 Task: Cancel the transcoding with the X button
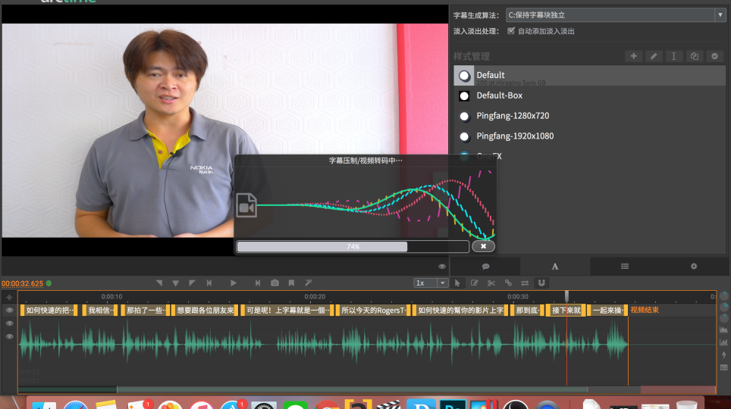(x=483, y=246)
